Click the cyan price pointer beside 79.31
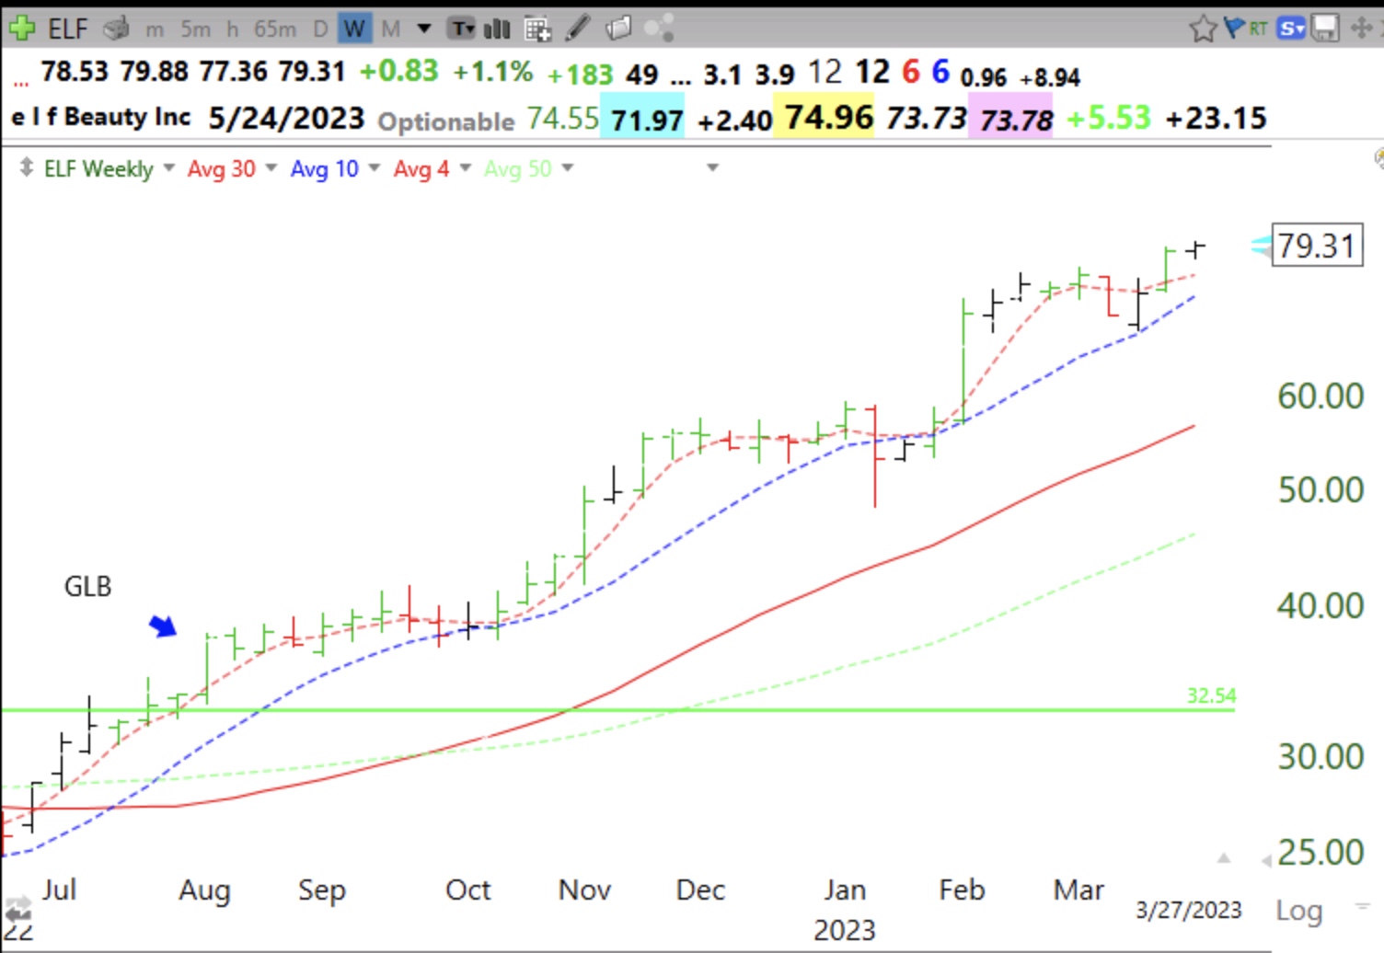 pyautogui.click(x=1260, y=246)
